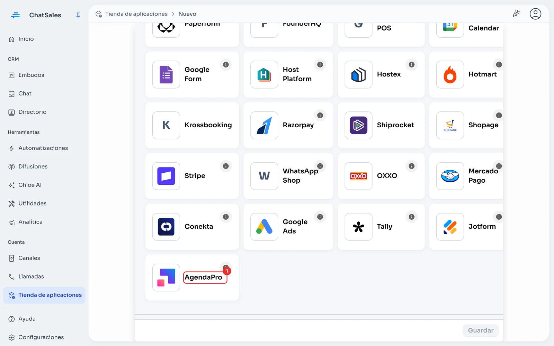Choose the Hostex cube icon
Screen dimensions: 554x346
[358, 74]
